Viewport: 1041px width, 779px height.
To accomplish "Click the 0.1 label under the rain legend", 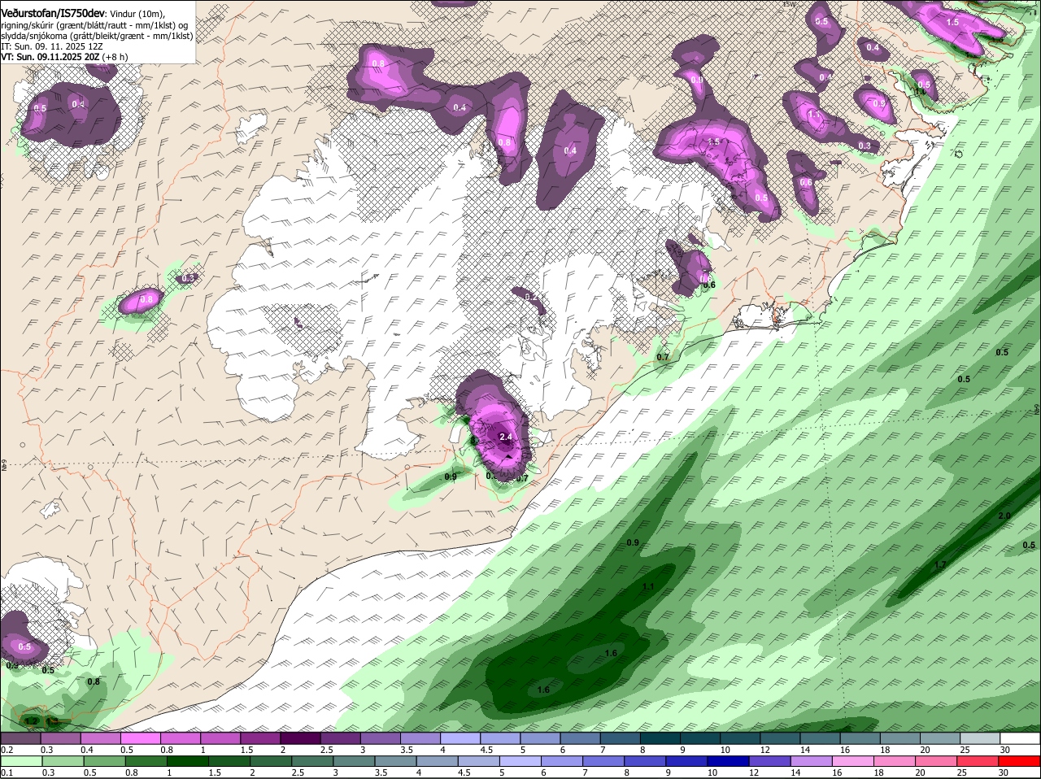I will tap(7, 772).
